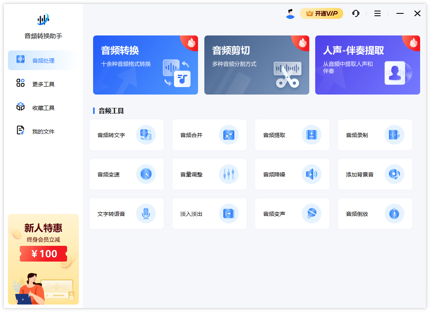Start the 音频降噪 (noise reduction) tool
This screenshot has width=430, height=312.
pos(292,174)
